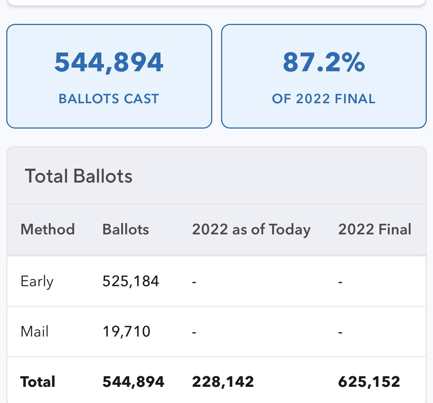Screen dimensions: 433x403
Task: Click the Method column header
Action: (x=48, y=230)
